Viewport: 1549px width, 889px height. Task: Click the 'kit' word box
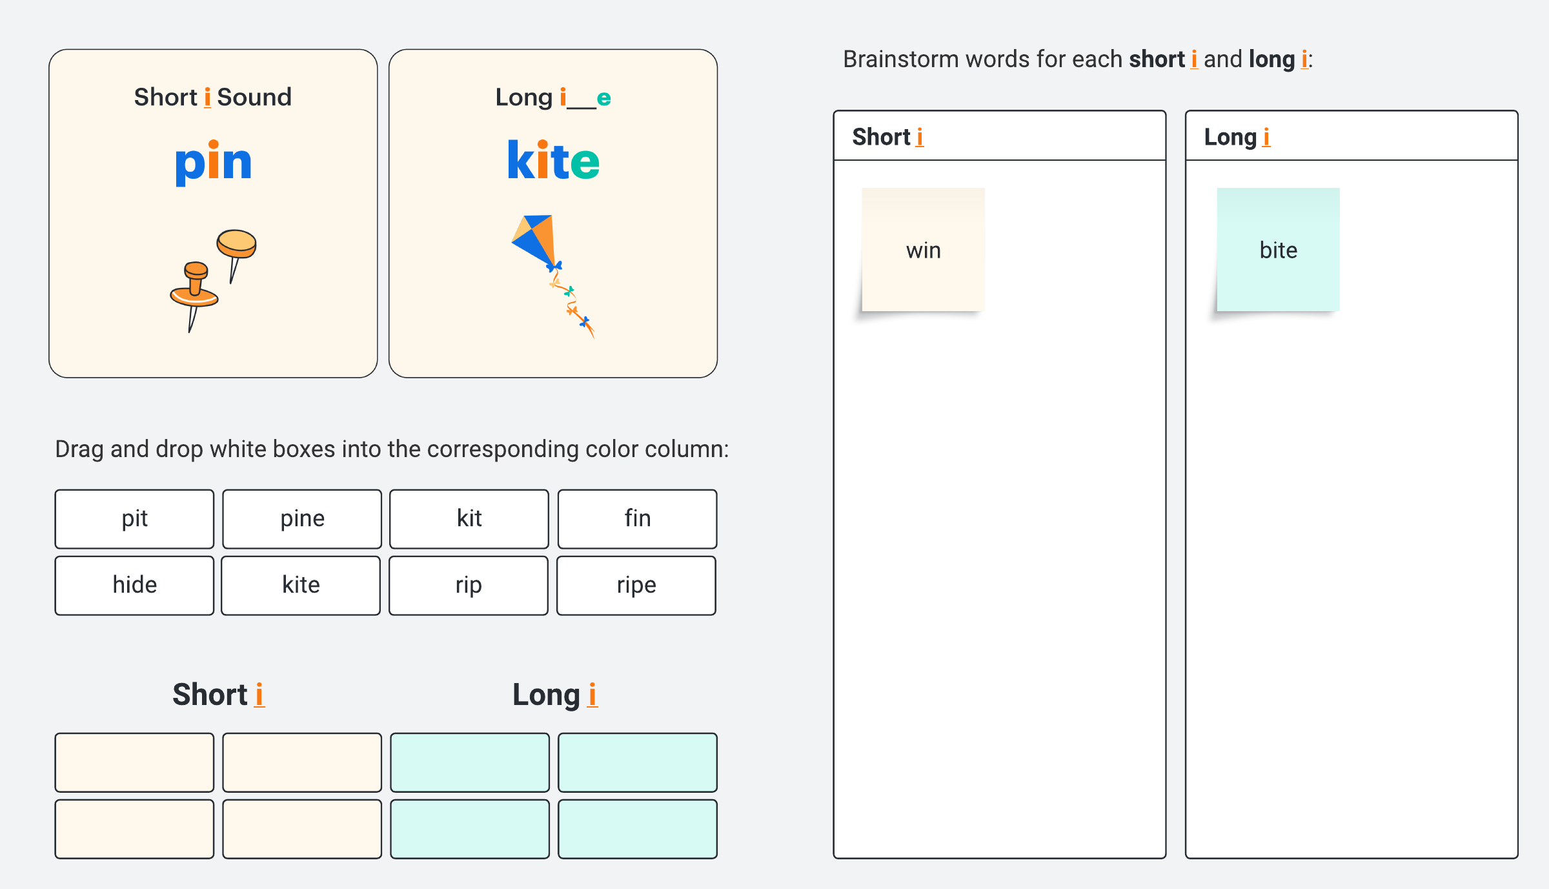(x=469, y=519)
